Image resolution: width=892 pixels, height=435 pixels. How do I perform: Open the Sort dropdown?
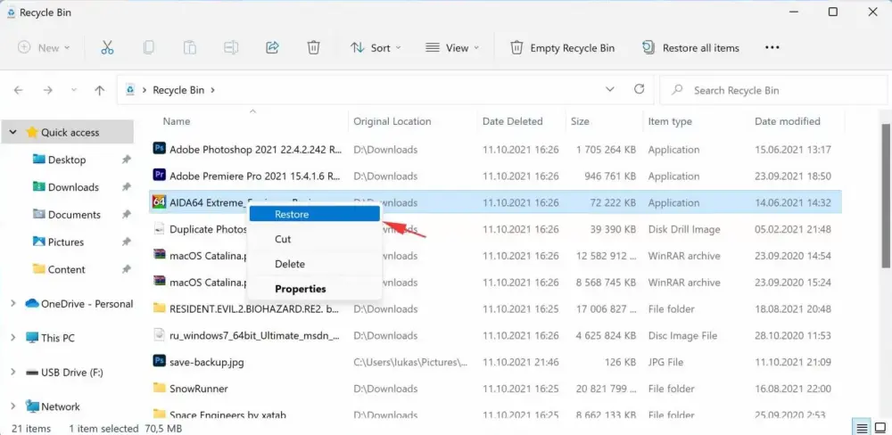click(x=376, y=48)
